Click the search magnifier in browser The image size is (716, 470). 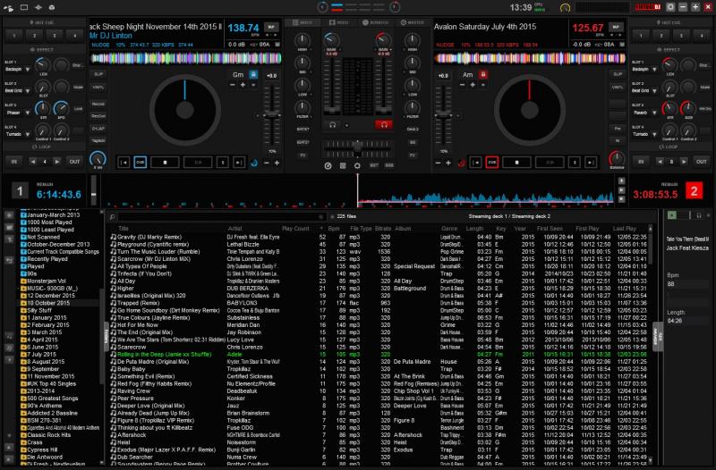coord(111,216)
